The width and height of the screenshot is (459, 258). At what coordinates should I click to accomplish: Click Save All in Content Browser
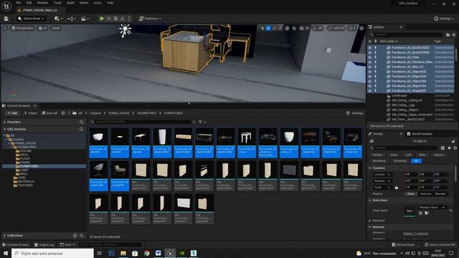49,113
